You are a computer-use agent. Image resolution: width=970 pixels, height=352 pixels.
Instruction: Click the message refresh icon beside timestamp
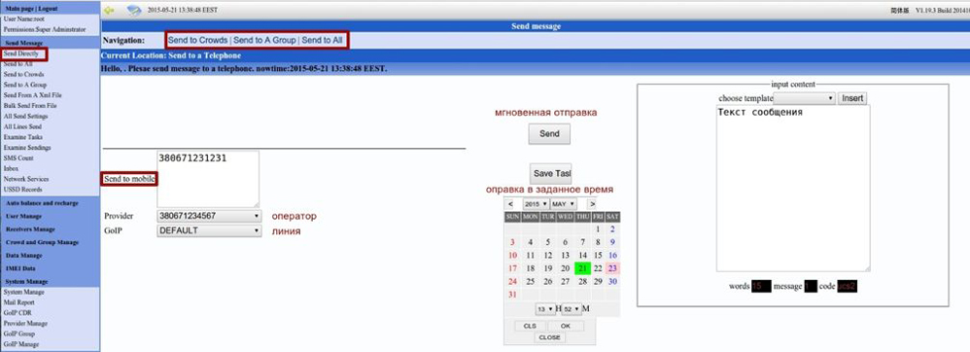[133, 11]
